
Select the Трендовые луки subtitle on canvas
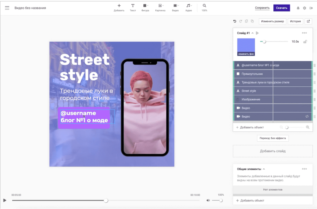point(87,94)
